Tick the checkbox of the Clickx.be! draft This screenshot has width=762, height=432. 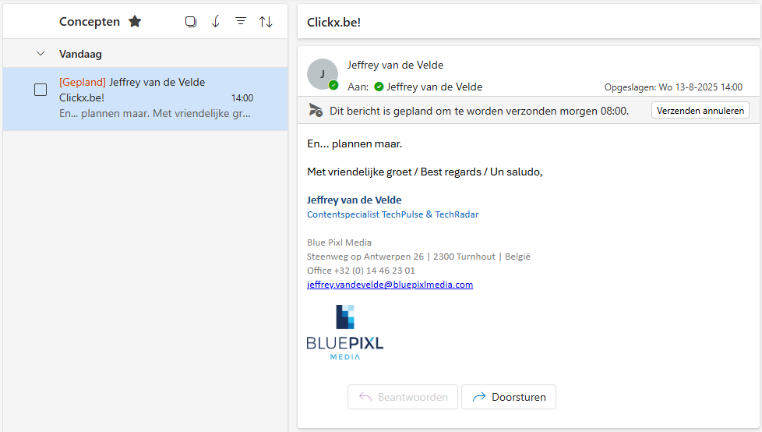click(41, 90)
